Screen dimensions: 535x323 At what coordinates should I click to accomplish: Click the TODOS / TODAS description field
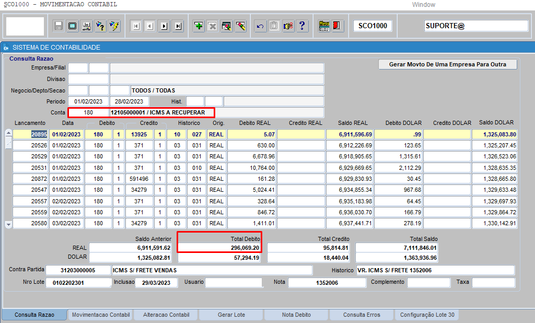point(227,90)
